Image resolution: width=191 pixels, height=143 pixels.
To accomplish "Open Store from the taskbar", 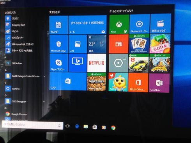I will pyautogui.click(x=95, y=127).
